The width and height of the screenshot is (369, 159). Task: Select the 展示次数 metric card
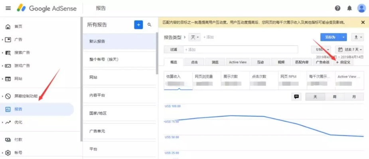point(235,80)
